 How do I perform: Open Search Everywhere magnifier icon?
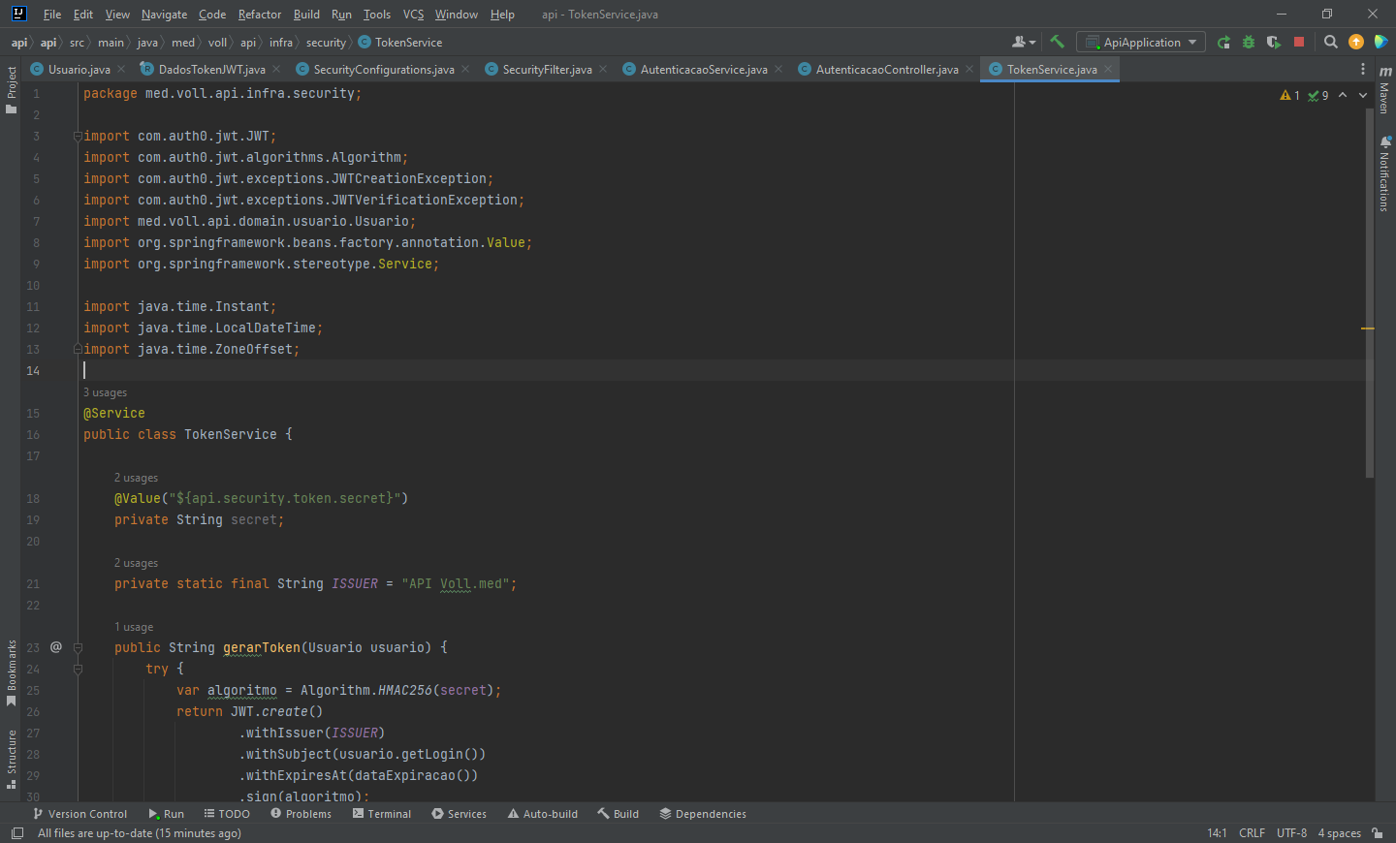click(1331, 42)
